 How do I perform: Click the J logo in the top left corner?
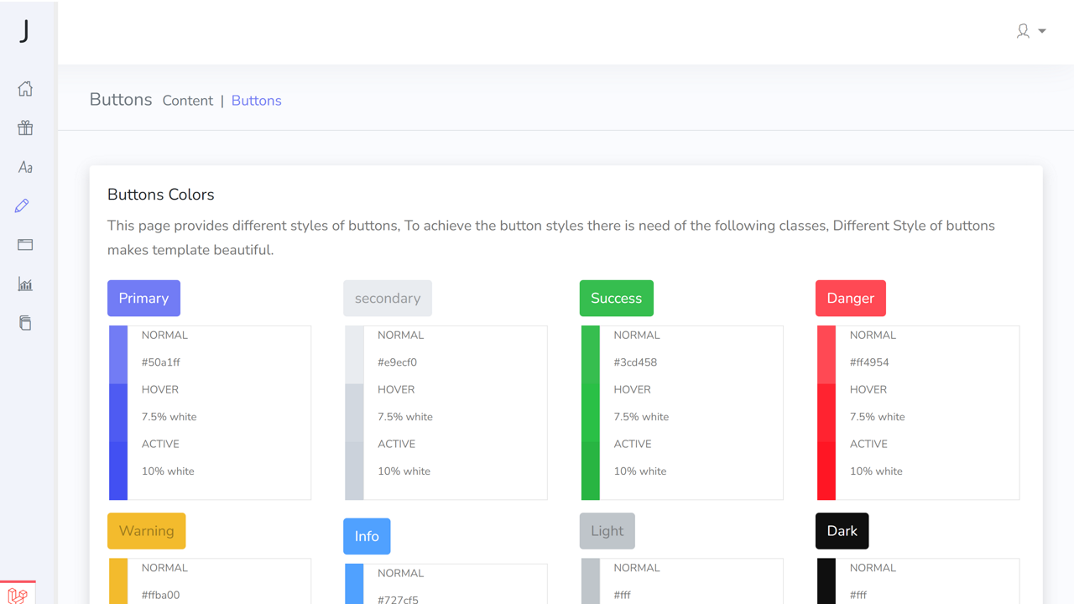(25, 32)
